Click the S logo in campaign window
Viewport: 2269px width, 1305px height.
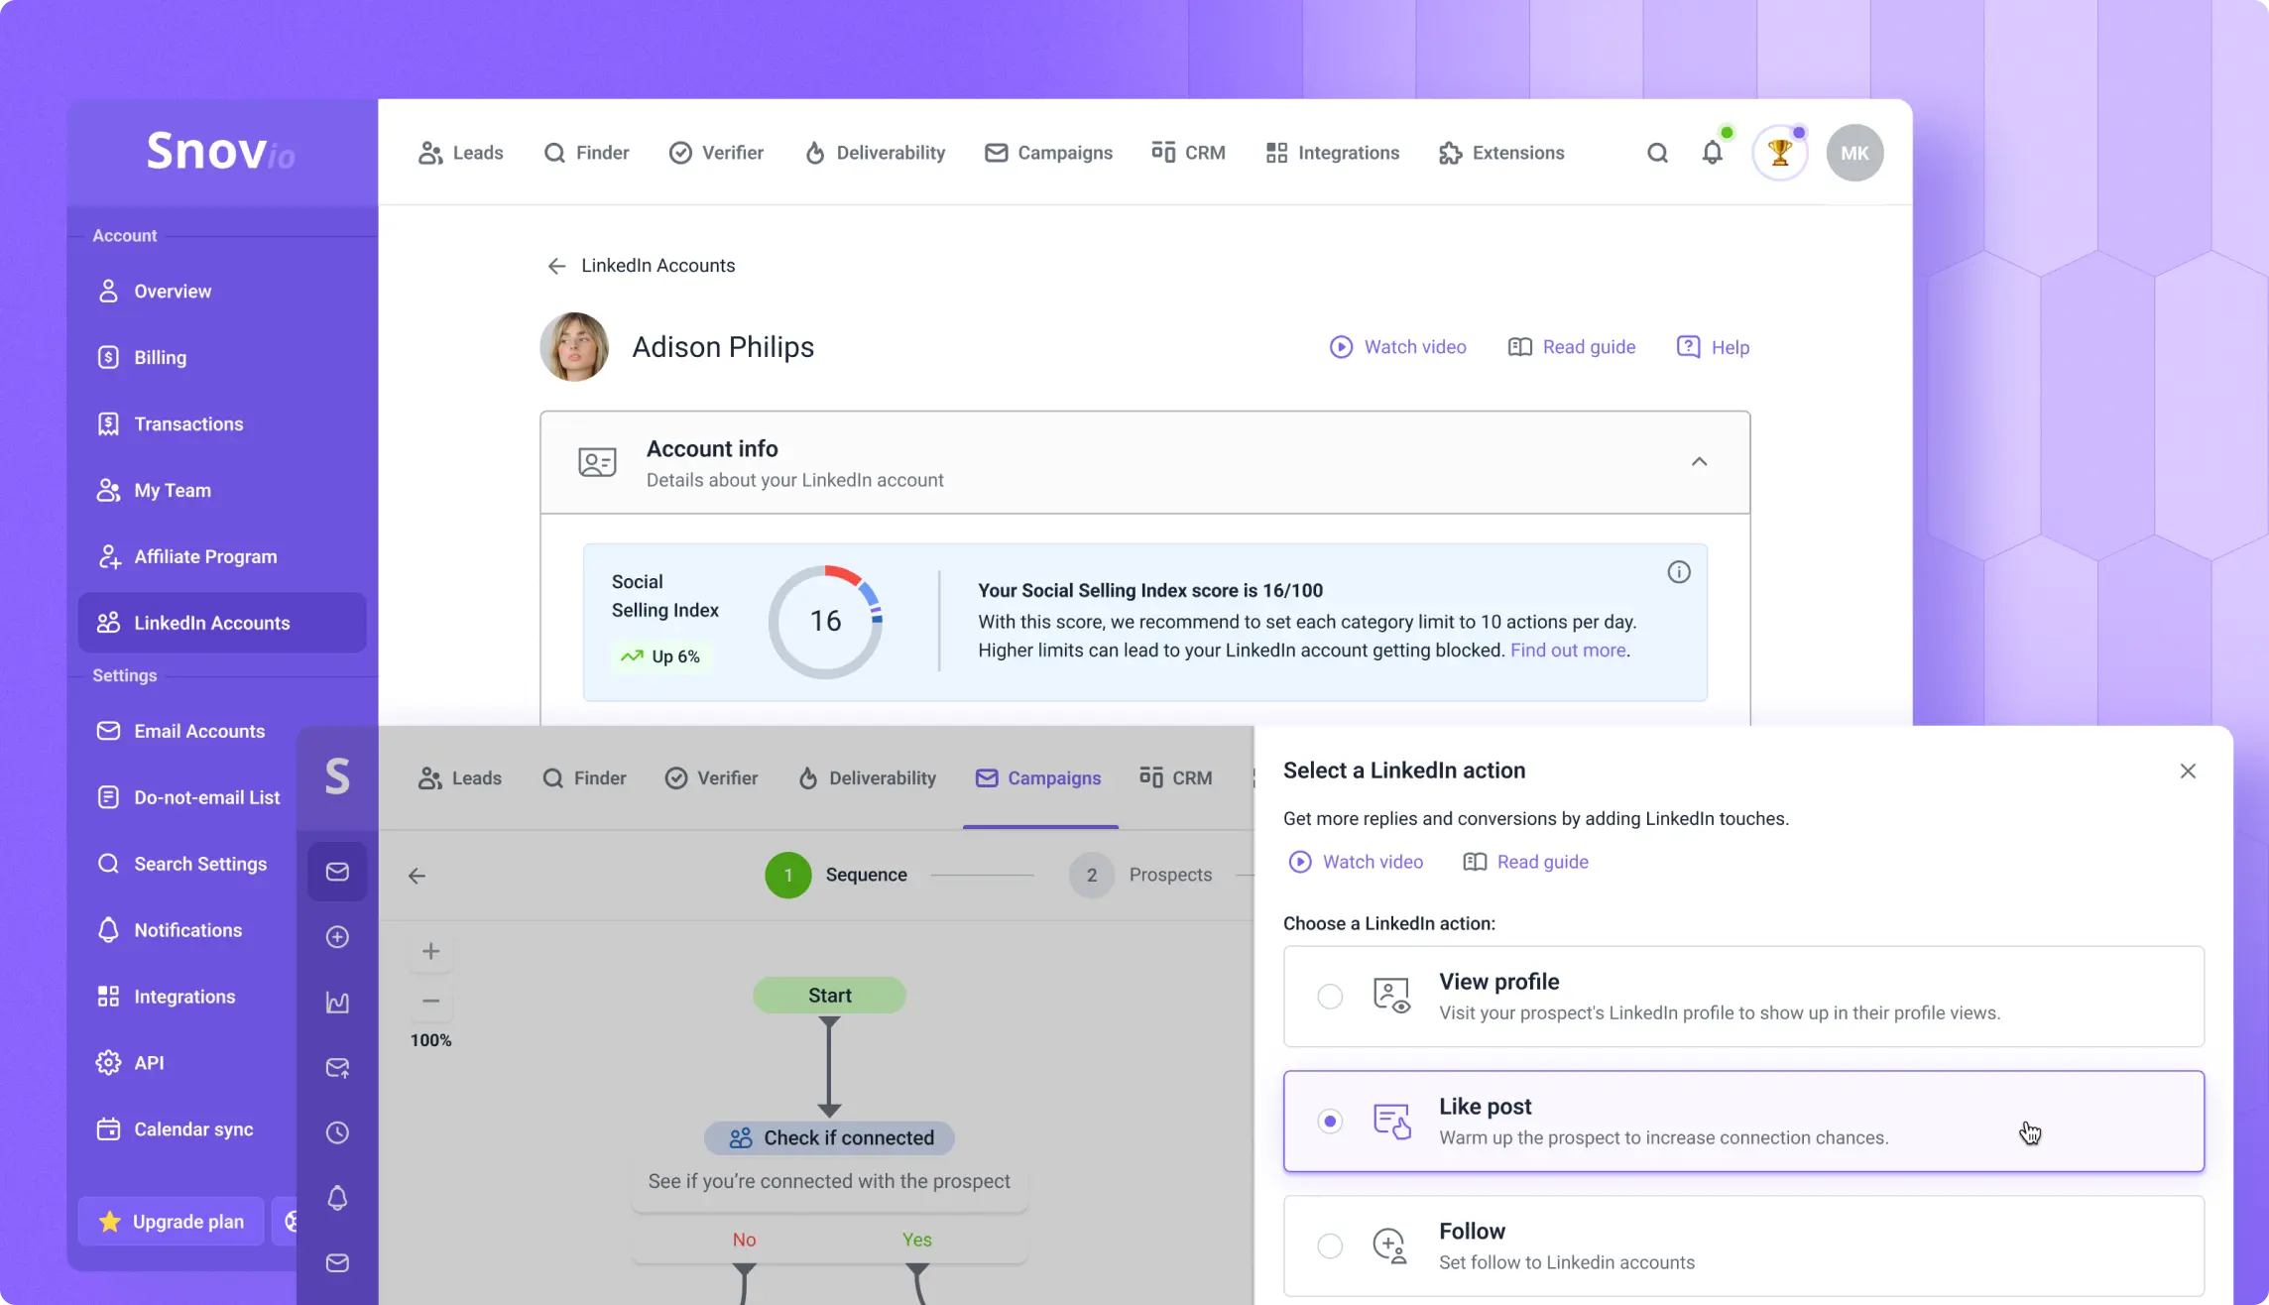(x=337, y=776)
